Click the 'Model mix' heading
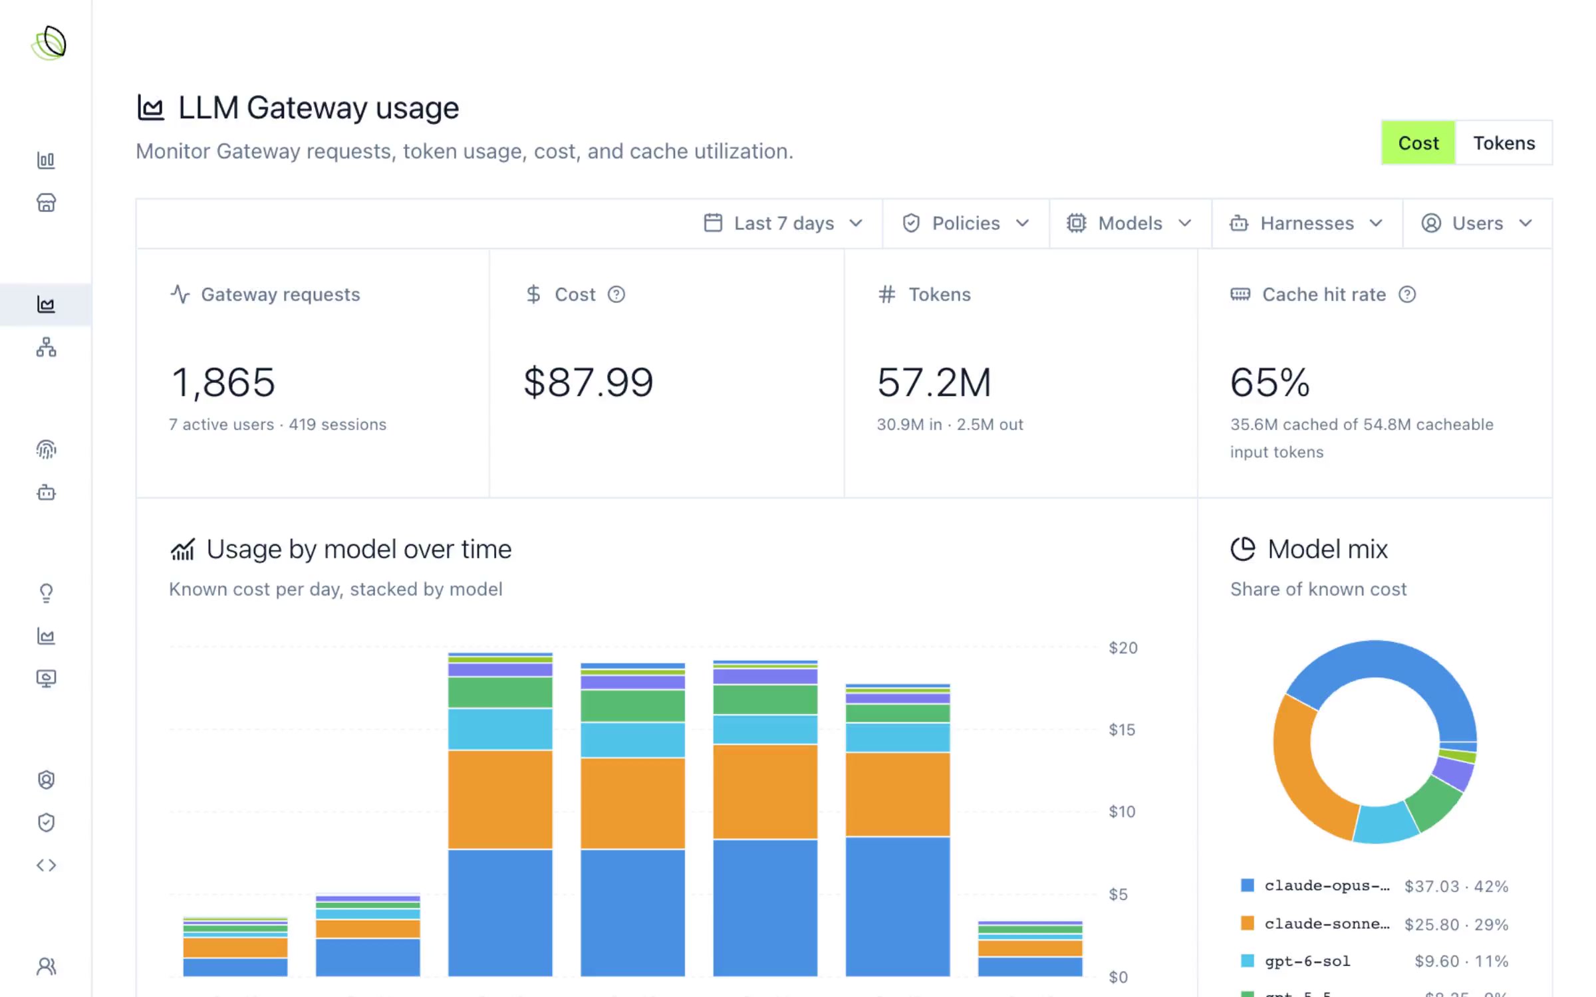 click(x=1327, y=549)
